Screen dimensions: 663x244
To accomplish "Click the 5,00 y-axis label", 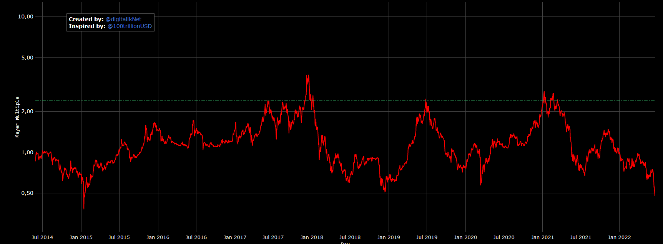I will 27,58.
